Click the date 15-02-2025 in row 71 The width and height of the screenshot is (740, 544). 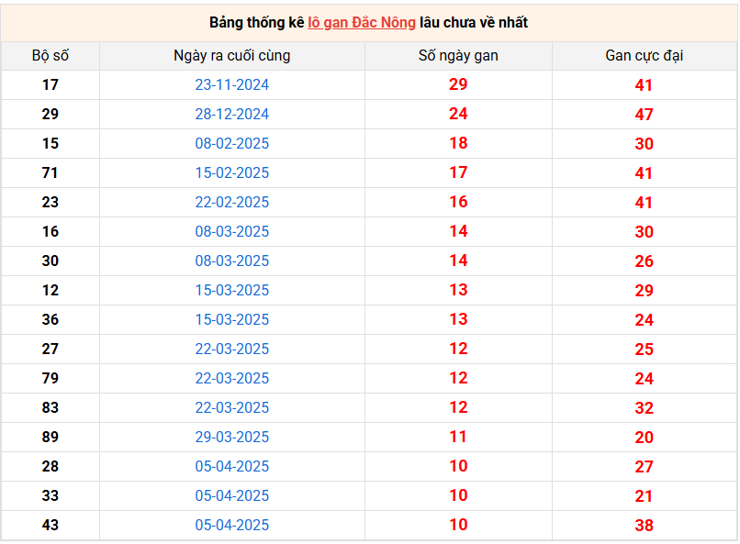(231, 173)
